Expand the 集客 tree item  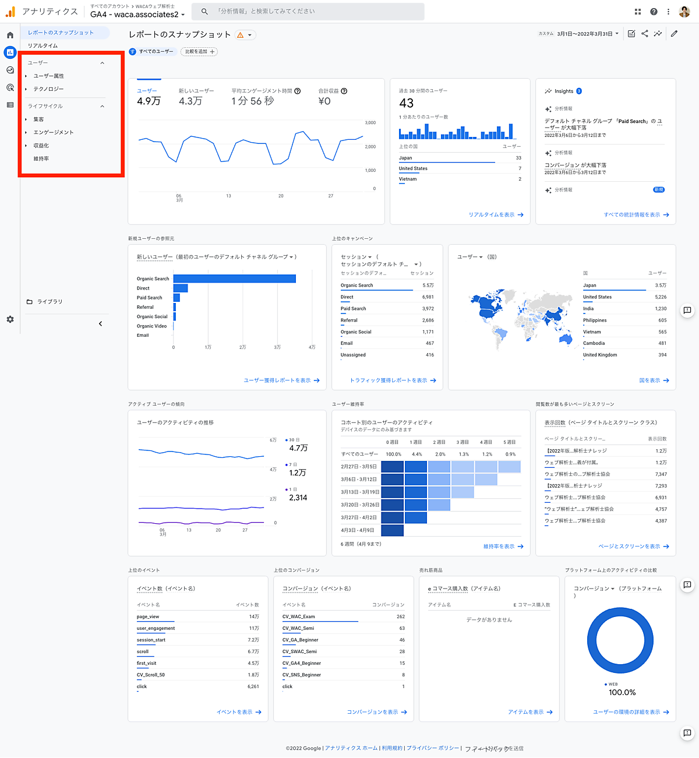click(x=38, y=119)
